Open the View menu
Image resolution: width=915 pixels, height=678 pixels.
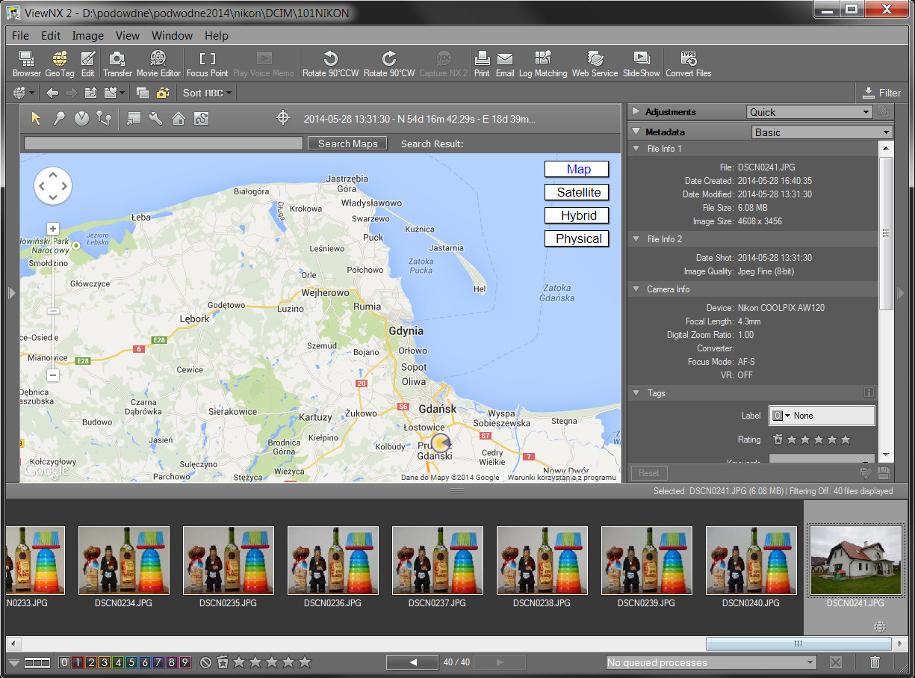click(128, 35)
